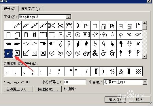Select the thin boxed X symbol
Image resolution: width=153 pixels, height=106 pixels.
[x=35, y=53]
